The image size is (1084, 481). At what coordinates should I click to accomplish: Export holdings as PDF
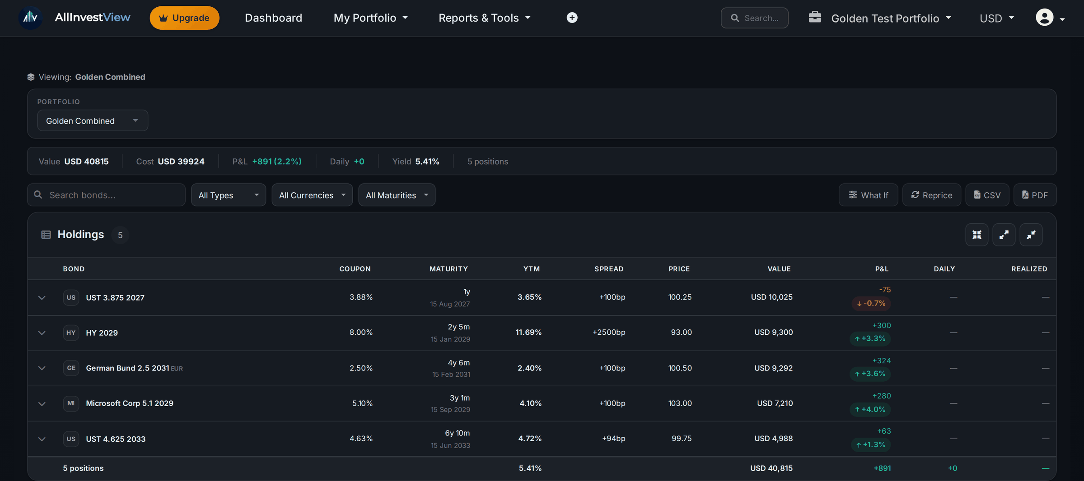tap(1034, 195)
